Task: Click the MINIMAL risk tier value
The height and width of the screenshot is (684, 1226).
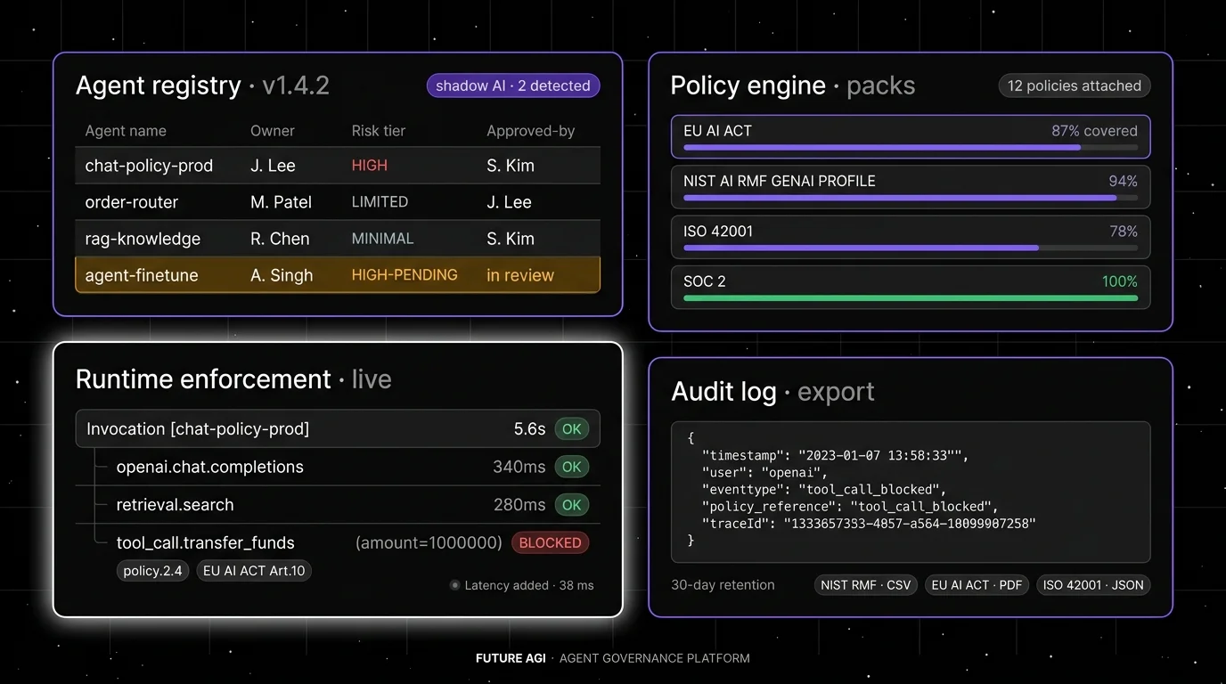Action: 382,239
